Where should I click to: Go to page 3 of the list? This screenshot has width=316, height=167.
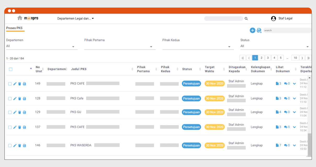click(268, 58)
